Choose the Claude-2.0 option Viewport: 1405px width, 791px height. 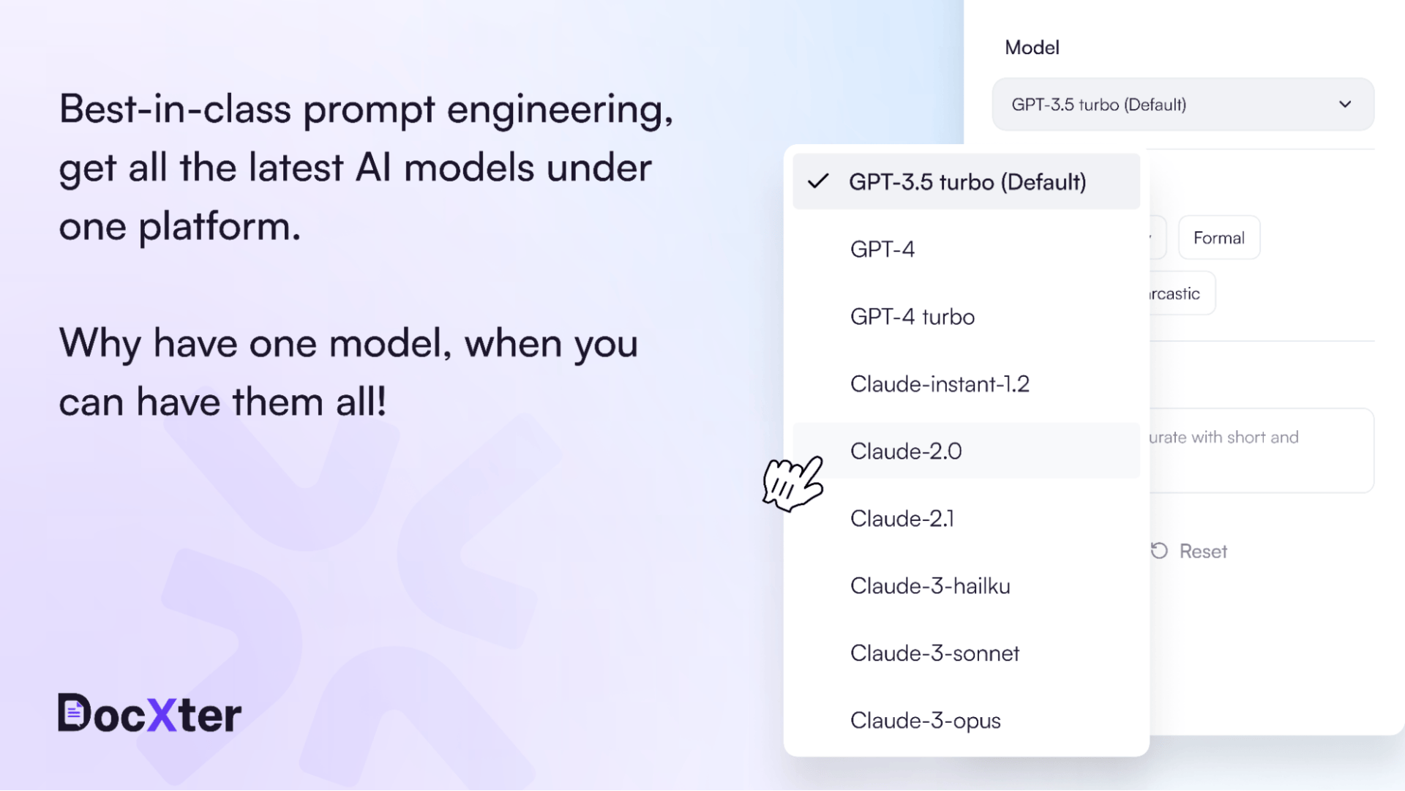pos(906,451)
